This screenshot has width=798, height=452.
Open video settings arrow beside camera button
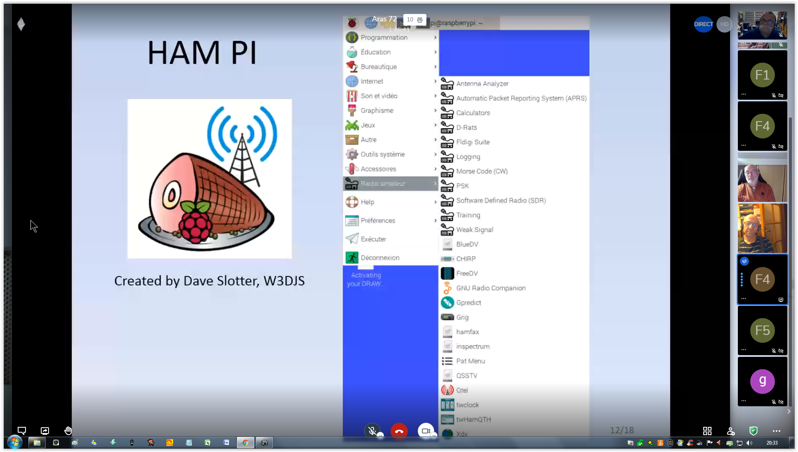pos(434,435)
